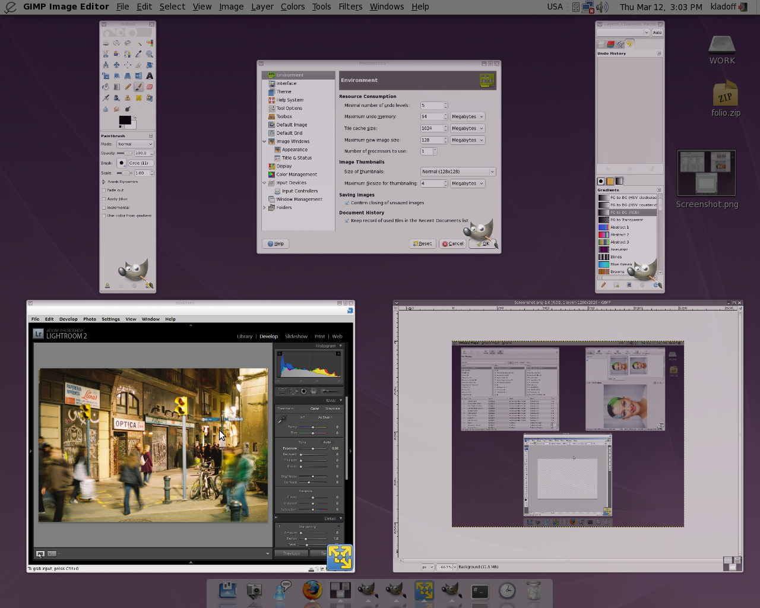Open the Filters menu
The height and width of the screenshot is (608, 760).
350,7
